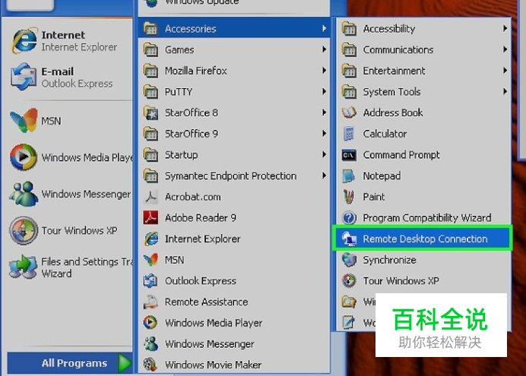Select the StarOffice 8 folder

(234, 112)
